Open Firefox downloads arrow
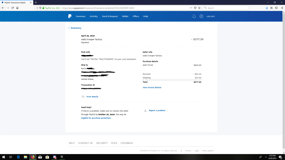Screen dimensions: 285x160 coord(267,8)
